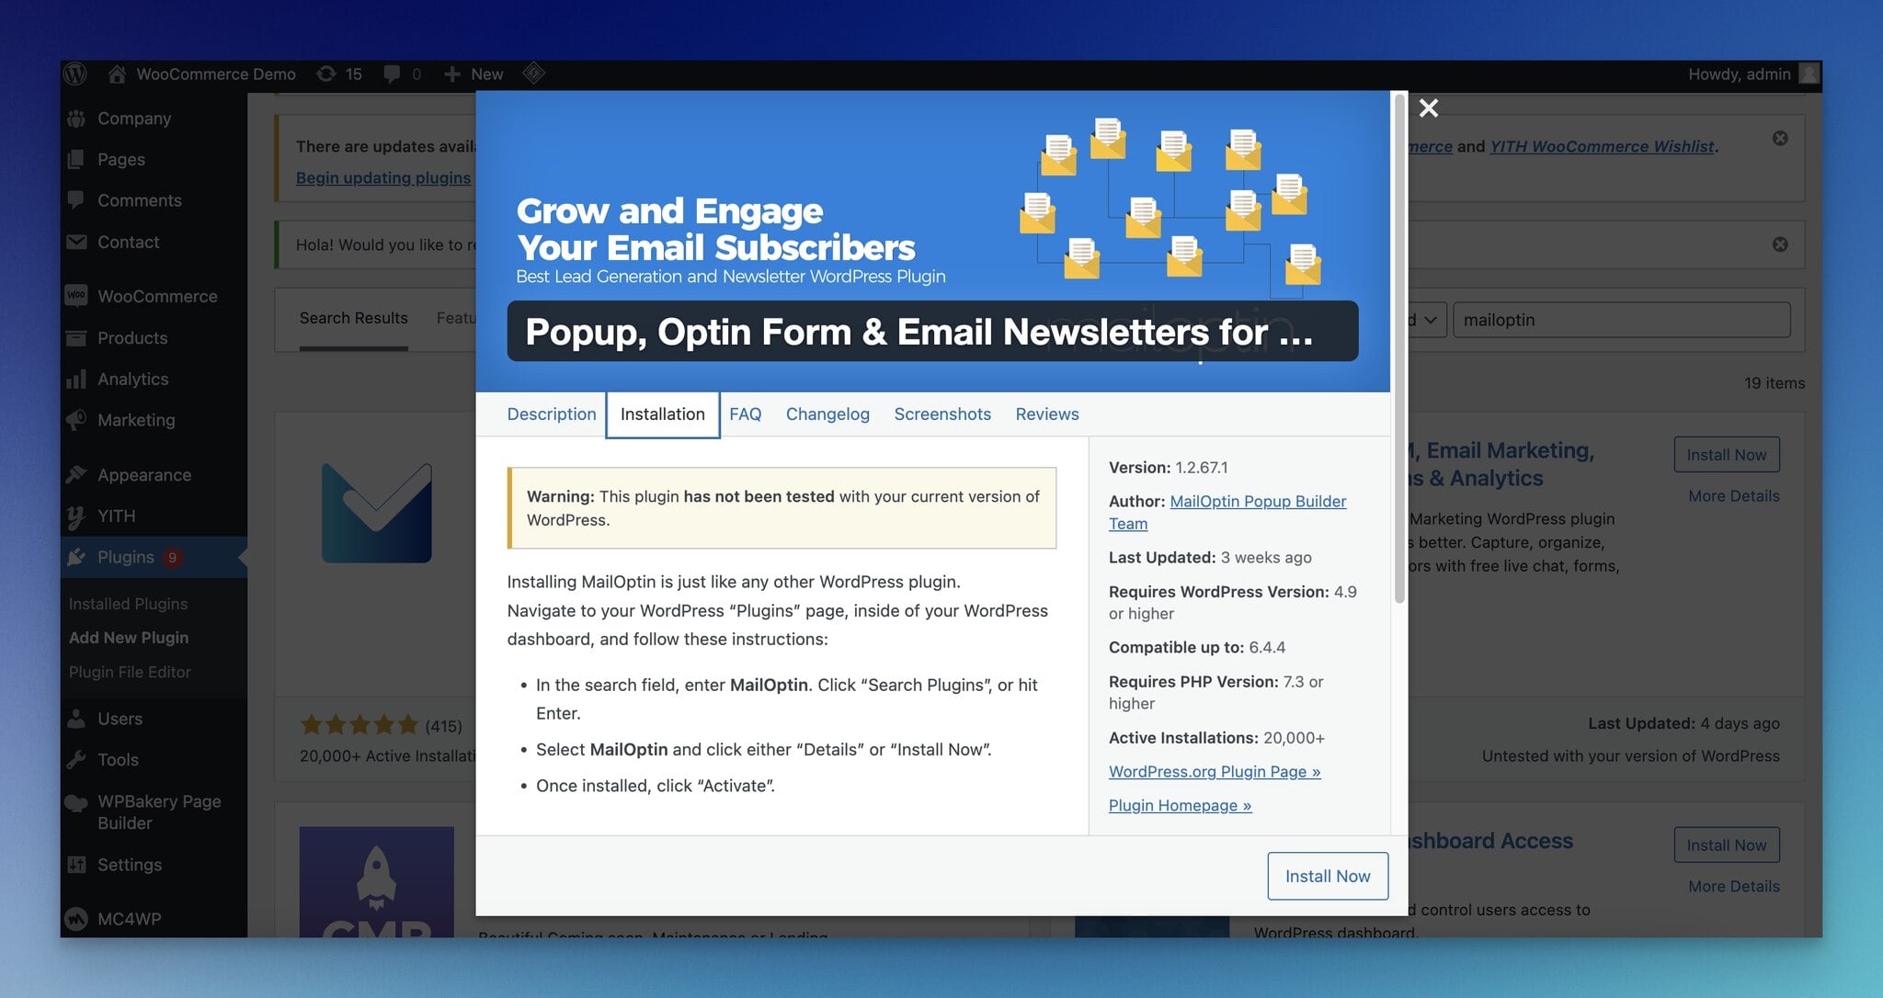Image resolution: width=1883 pixels, height=998 pixels.
Task: Open the YITH WooCommerce Wishlist link
Action: point(1602,146)
